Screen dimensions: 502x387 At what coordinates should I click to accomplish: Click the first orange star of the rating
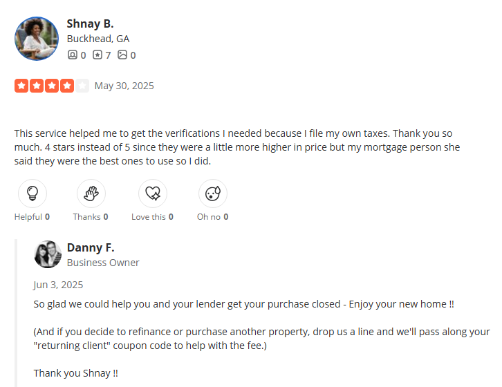click(21, 86)
